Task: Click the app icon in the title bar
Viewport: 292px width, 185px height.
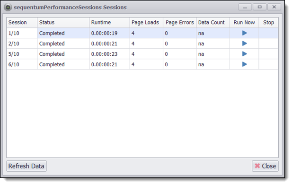Action: (x=8, y=7)
